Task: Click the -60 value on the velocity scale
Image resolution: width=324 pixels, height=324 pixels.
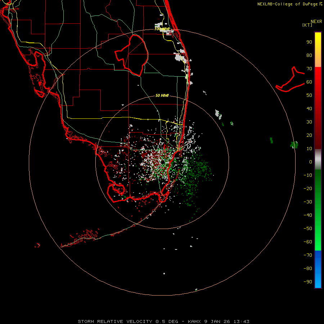Action: pyautogui.click(x=308, y=242)
